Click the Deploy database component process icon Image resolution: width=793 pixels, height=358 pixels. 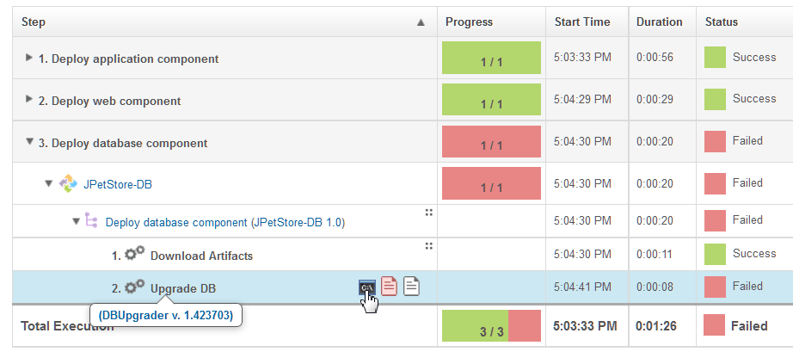pyautogui.click(x=90, y=222)
